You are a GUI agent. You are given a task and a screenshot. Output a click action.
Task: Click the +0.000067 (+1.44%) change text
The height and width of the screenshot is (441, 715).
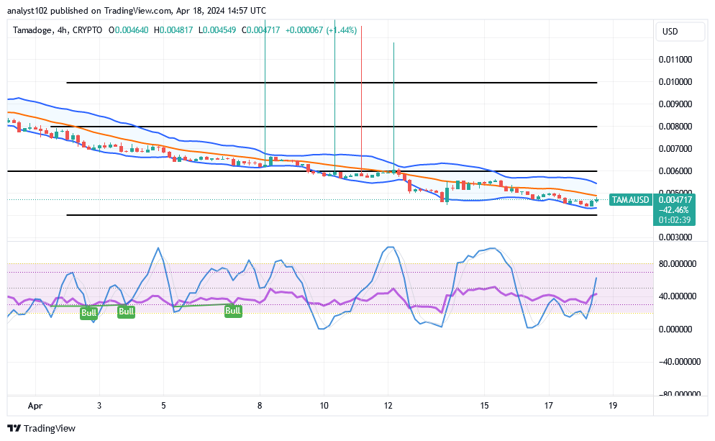point(321,30)
